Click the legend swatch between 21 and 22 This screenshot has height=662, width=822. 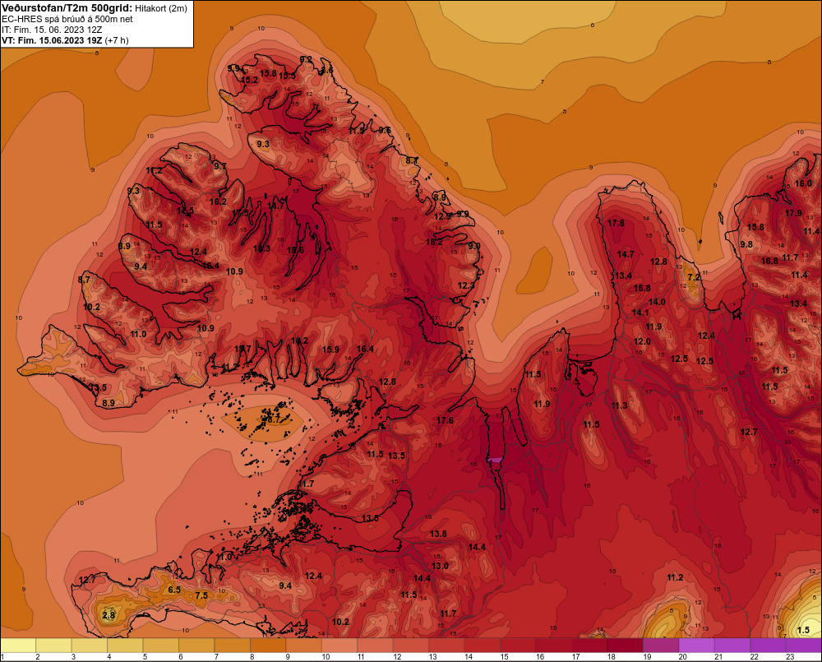(732, 646)
